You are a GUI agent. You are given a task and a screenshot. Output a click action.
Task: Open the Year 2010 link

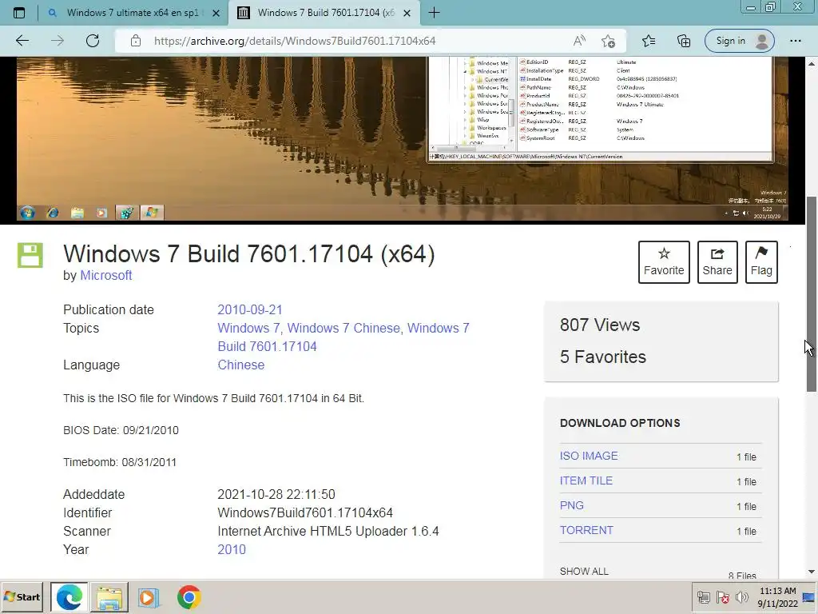tap(232, 550)
